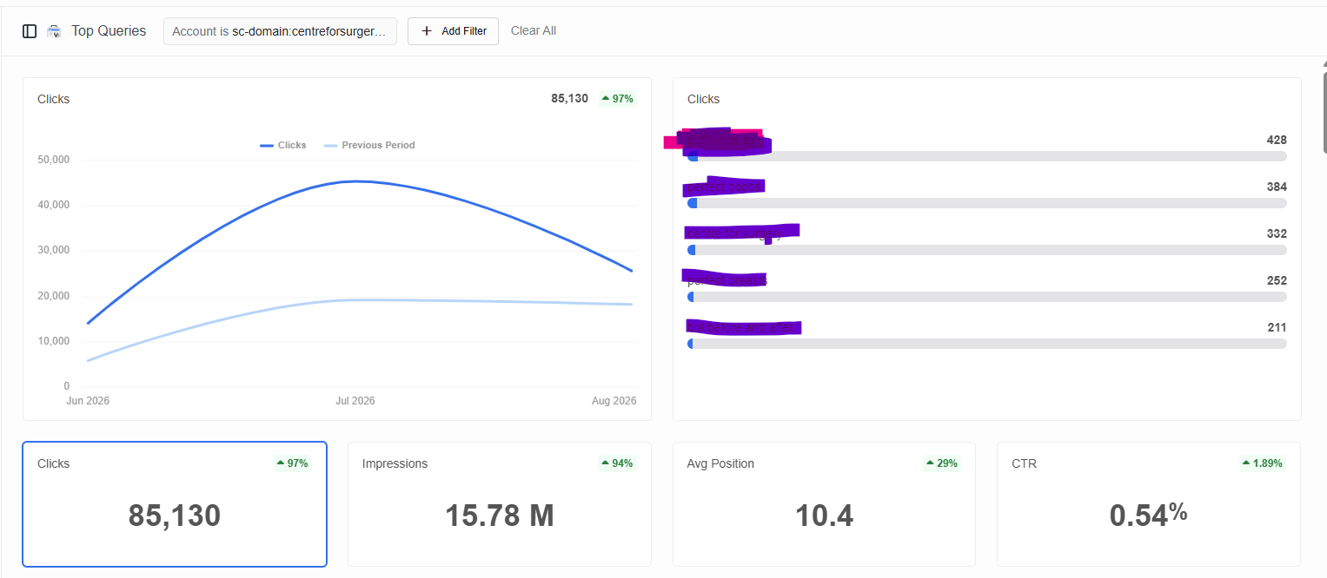Screen dimensions: 1327x578
Task: Select the Clicks metric card
Action: (x=175, y=504)
